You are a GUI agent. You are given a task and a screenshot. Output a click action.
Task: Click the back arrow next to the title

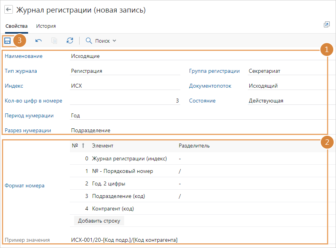(x=8, y=10)
